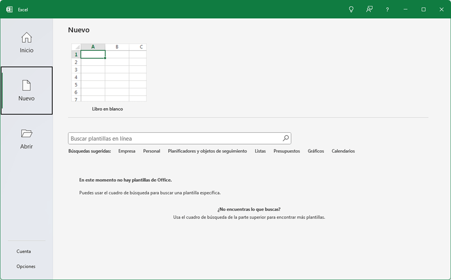Click "¿No encuentras lo que buscas?" text
The height and width of the screenshot is (280, 451).
pos(249,209)
